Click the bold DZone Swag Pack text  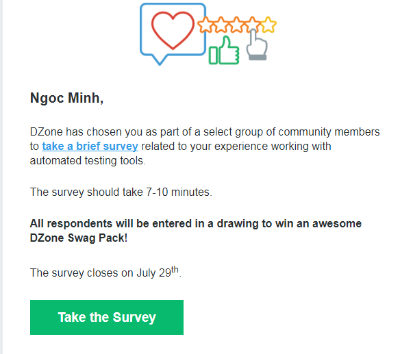click(79, 238)
